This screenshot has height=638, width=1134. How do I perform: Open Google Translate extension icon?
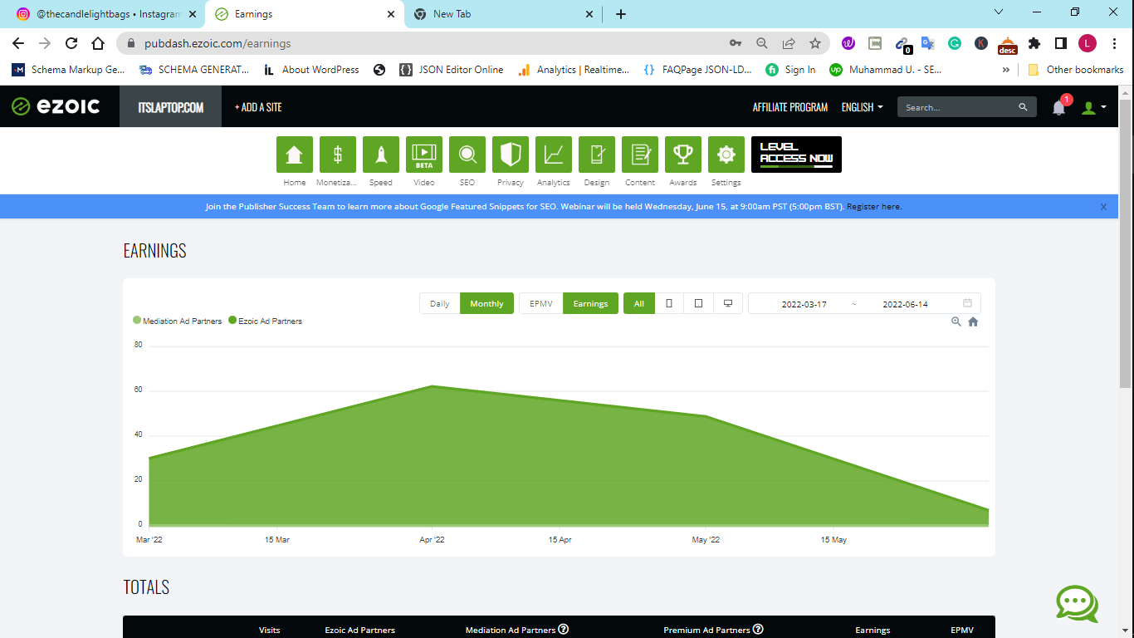point(928,43)
